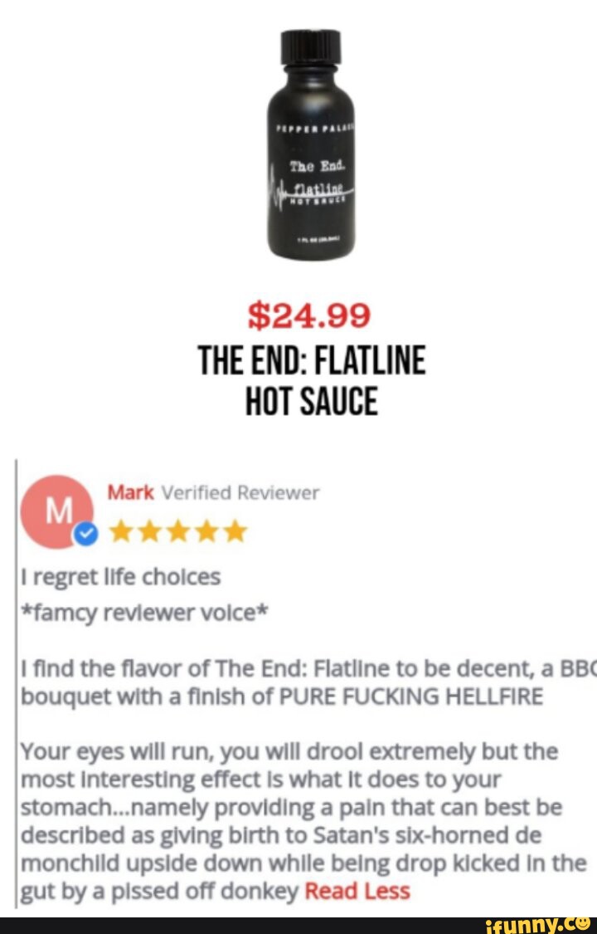Click the review heading I regret life choices
Screen dimensions: 597x934
click(121, 577)
